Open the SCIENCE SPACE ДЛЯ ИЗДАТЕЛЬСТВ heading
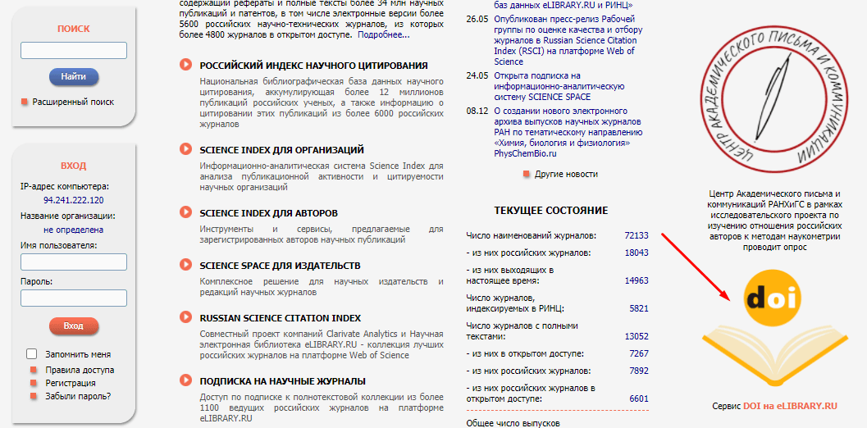The height and width of the screenshot is (428, 867). 280,266
